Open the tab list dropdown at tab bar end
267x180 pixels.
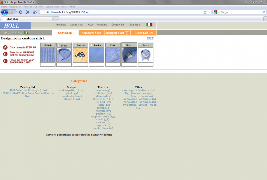coord(265,19)
